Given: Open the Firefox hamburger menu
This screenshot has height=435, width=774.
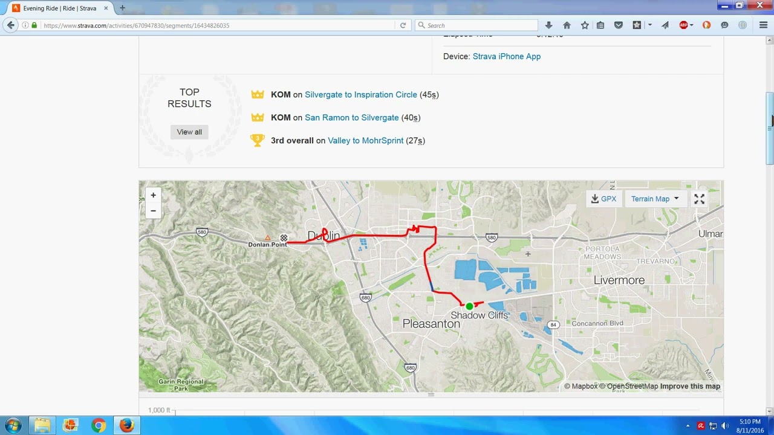Looking at the screenshot, I should [763, 25].
